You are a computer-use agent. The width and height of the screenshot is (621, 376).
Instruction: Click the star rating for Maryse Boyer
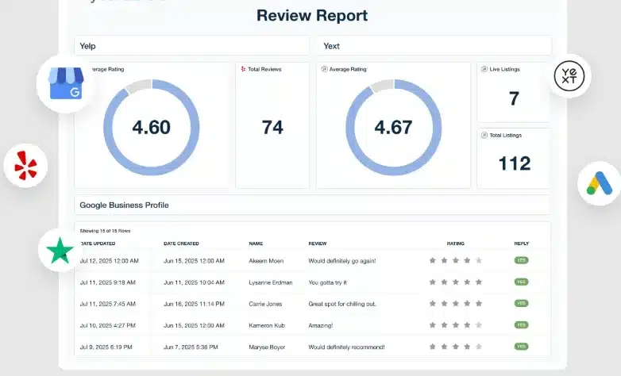456,347
